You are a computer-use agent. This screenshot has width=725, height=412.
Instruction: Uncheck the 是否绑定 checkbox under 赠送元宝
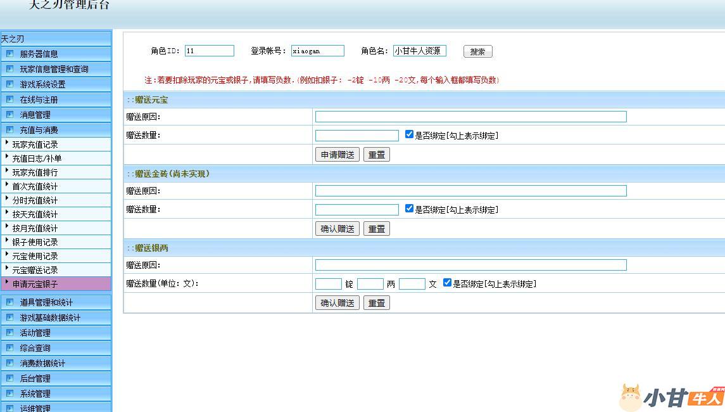click(409, 134)
